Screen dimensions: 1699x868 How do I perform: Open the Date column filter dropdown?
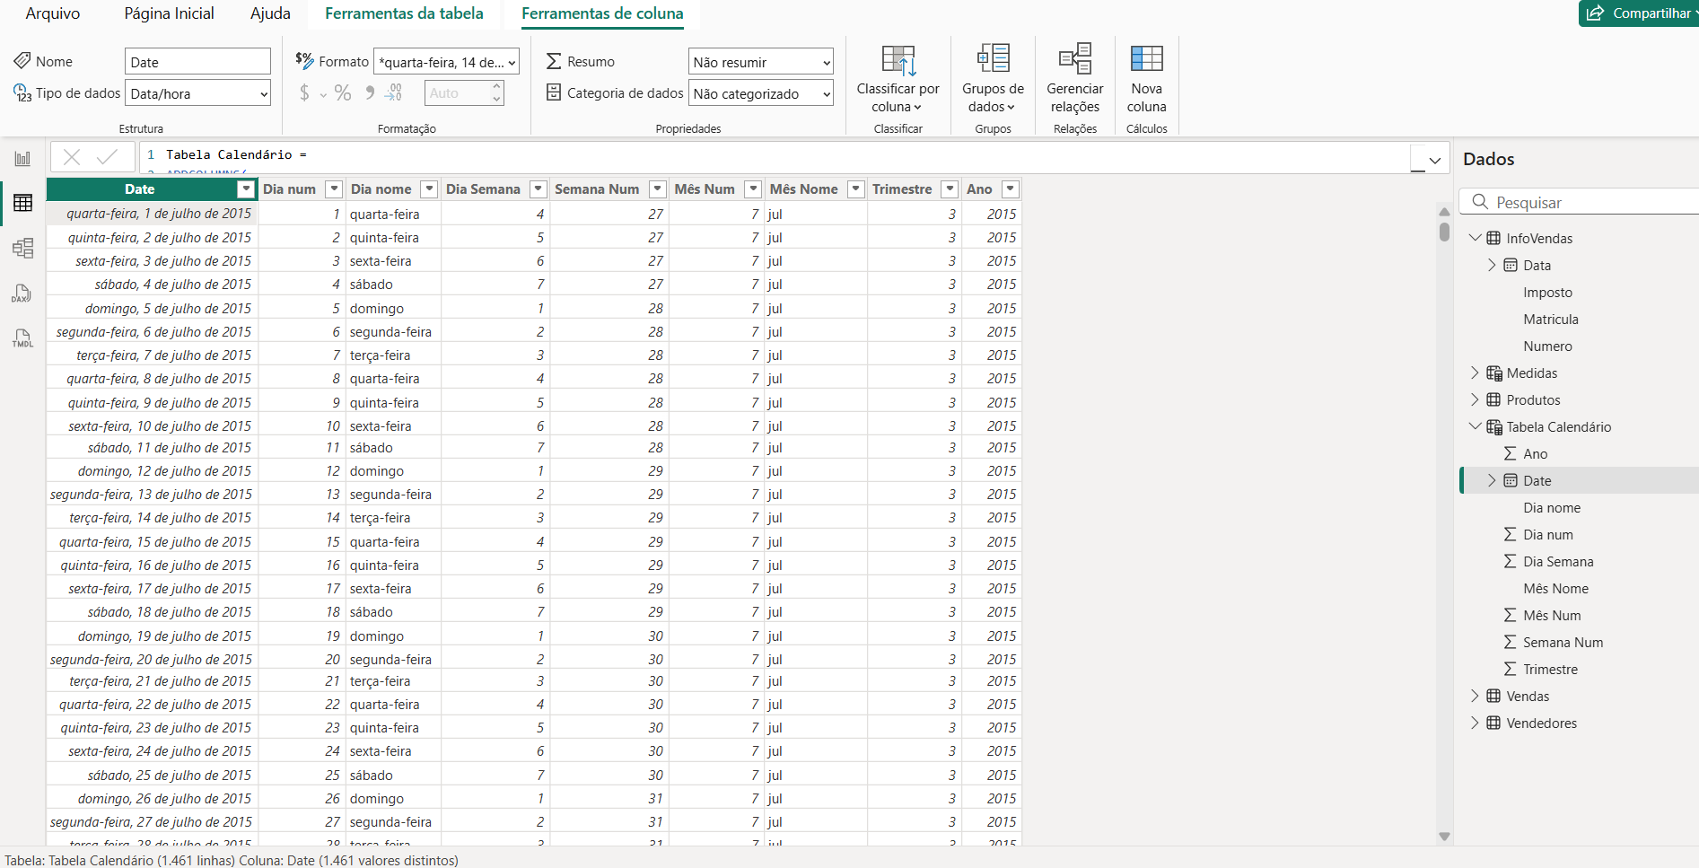point(246,189)
